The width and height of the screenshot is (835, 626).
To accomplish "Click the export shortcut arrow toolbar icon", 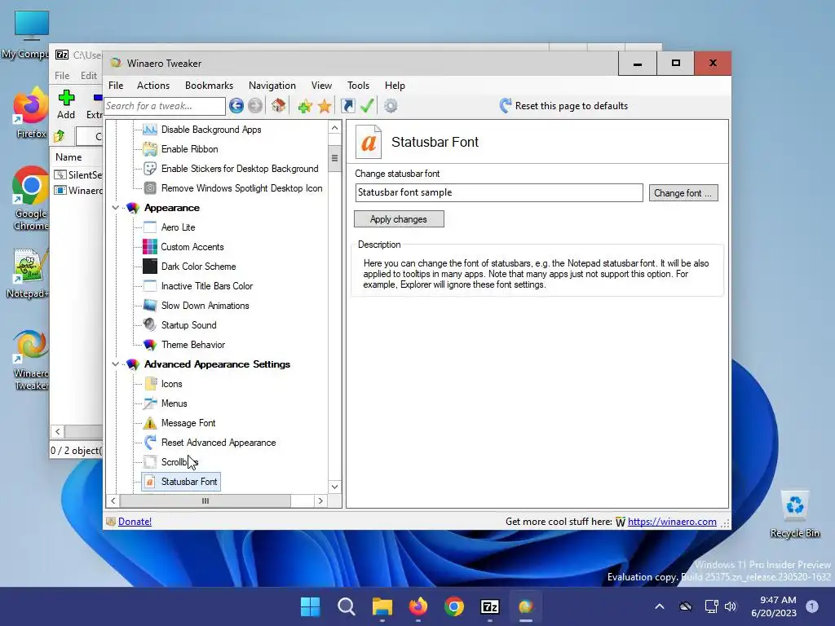I will pos(347,106).
